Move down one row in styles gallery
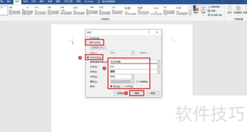This screenshot has height=132, width=247. (x=190, y=11)
